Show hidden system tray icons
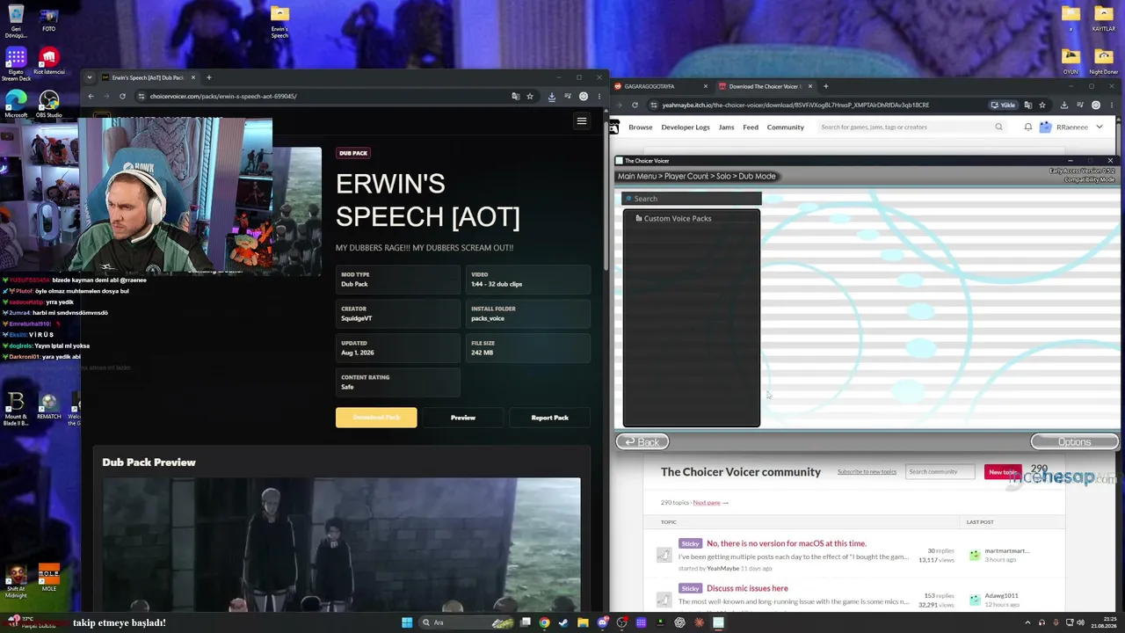 point(1027,622)
